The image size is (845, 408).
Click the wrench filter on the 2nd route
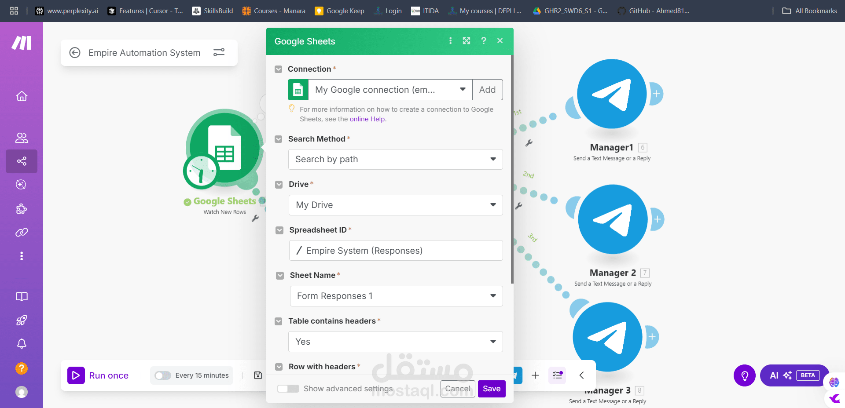(518, 206)
